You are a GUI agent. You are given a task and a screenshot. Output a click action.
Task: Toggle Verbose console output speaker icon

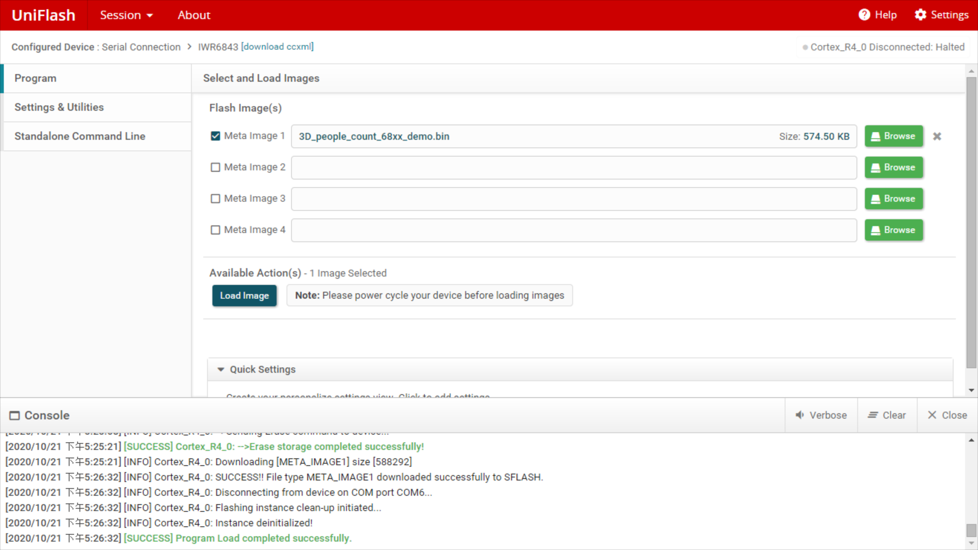[800, 415]
